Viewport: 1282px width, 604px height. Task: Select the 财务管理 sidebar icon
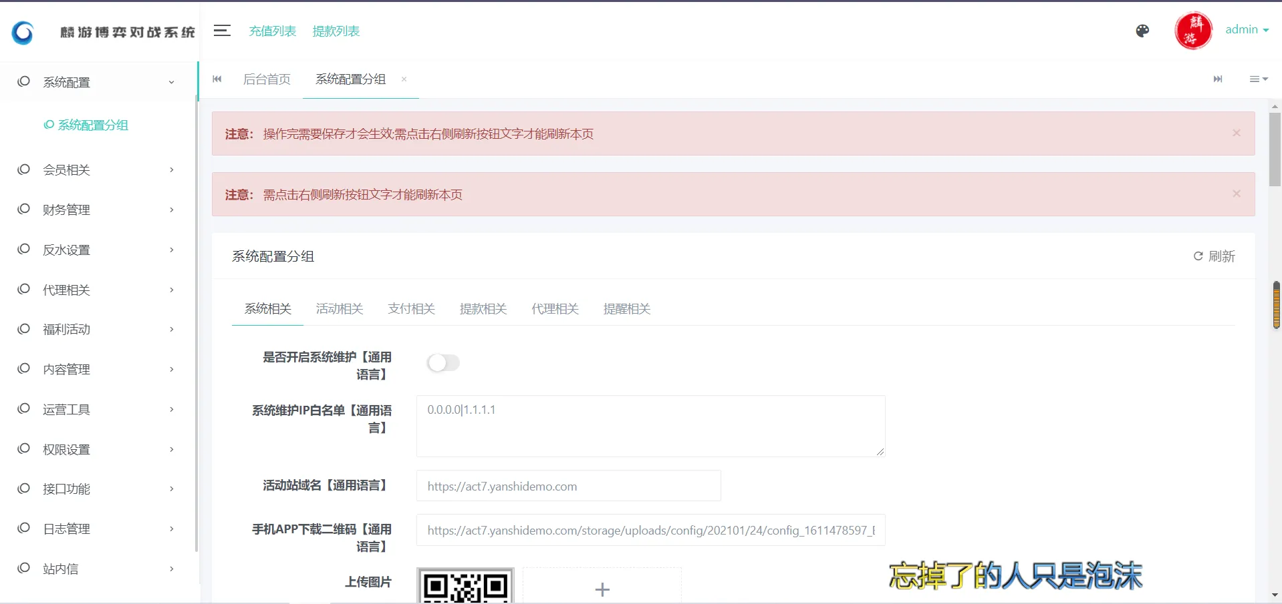pyautogui.click(x=23, y=209)
